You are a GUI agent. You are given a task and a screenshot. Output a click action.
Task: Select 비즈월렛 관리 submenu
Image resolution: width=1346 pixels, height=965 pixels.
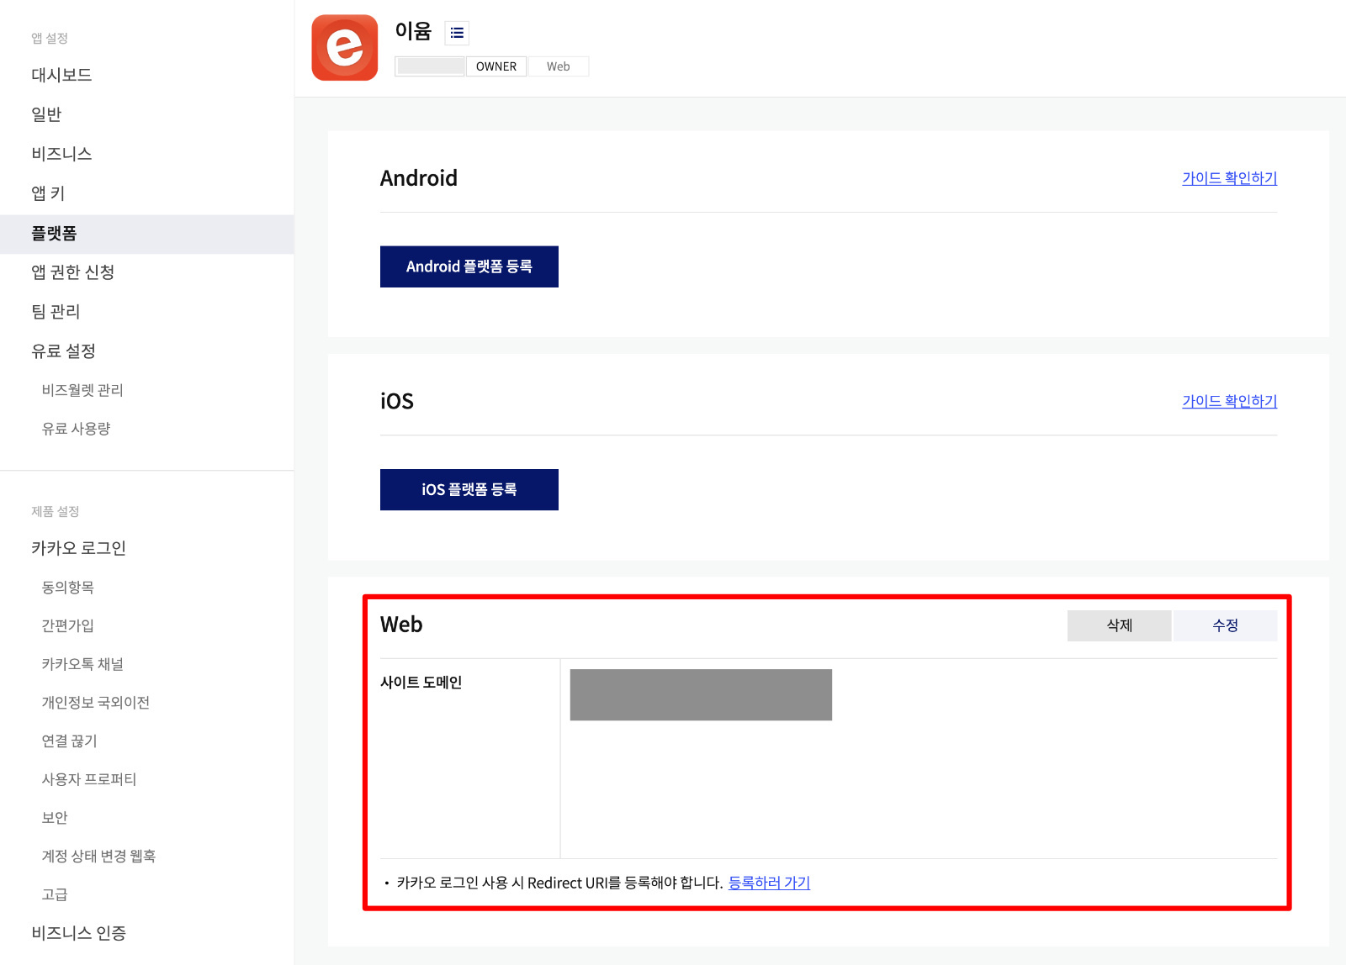point(82,390)
